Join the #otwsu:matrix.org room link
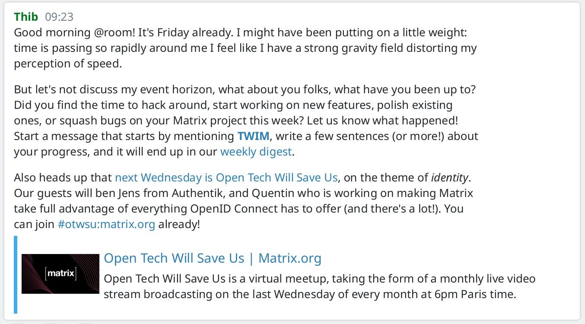Screen dimensions: 585x324 pyautogui.click(x=106, y=225)
